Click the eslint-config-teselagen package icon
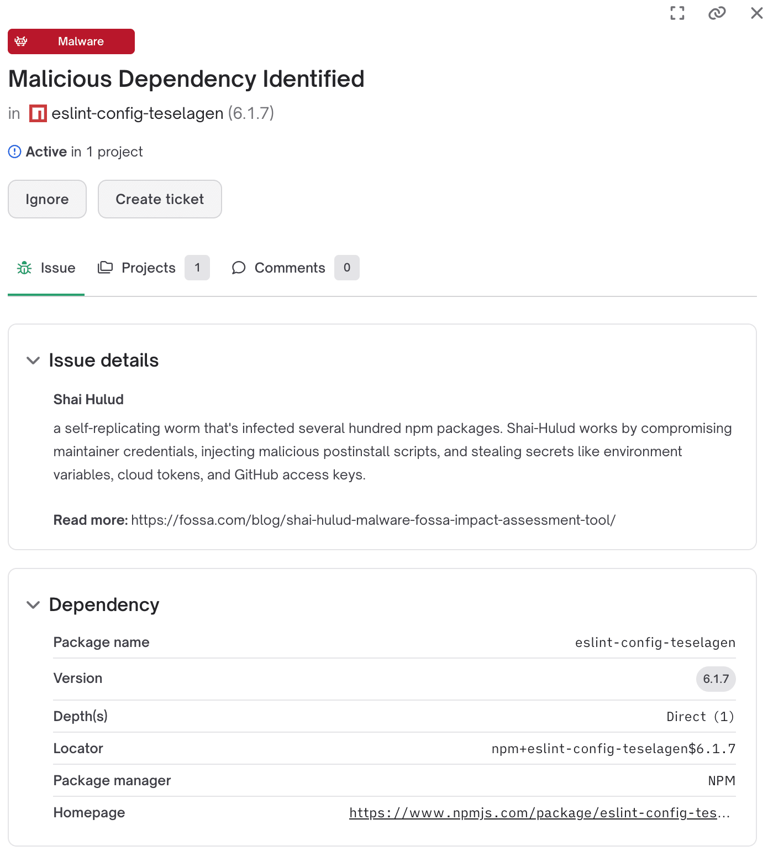Image resolution: width=768 pixels, height=856 pixels. point(38,113)
